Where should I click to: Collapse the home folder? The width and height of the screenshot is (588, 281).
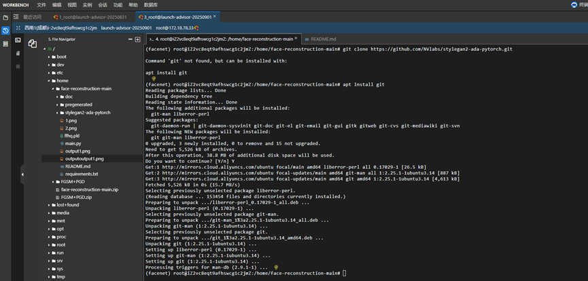[49, 81]
